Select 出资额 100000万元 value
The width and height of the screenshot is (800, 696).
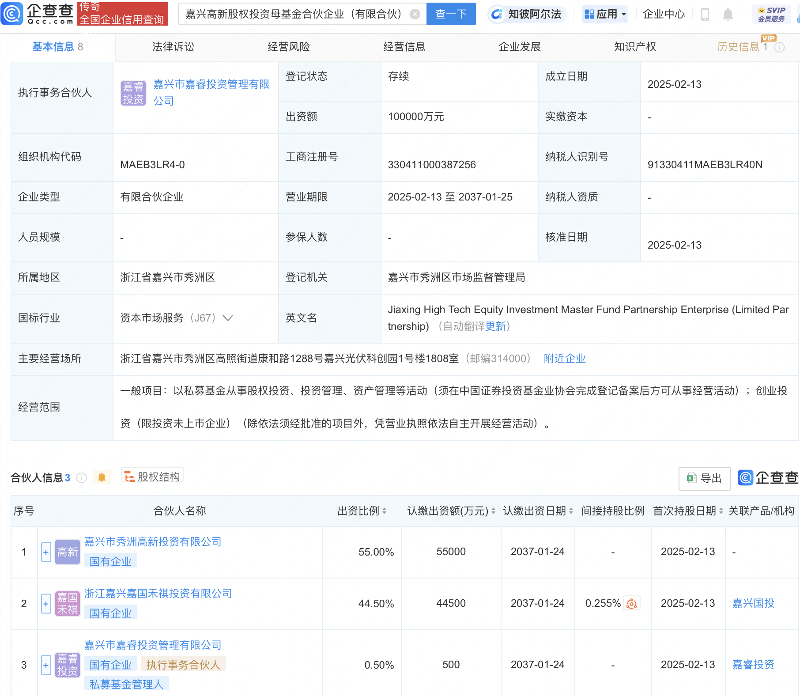point(416,117)
